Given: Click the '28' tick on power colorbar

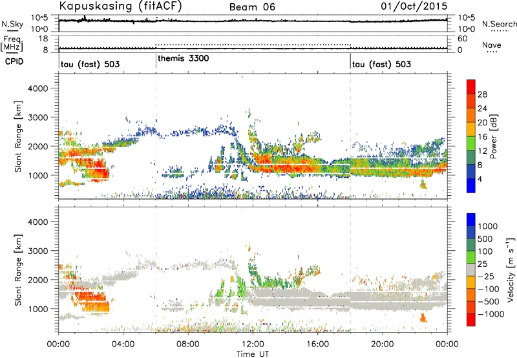Looking at the screenshot, I should 482,94.
